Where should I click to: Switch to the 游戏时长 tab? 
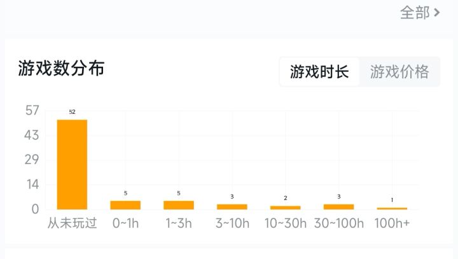pos(319,71)
